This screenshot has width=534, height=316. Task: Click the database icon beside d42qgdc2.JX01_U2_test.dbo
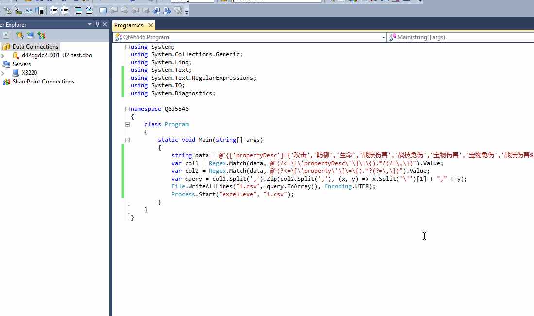pos(16,55)
